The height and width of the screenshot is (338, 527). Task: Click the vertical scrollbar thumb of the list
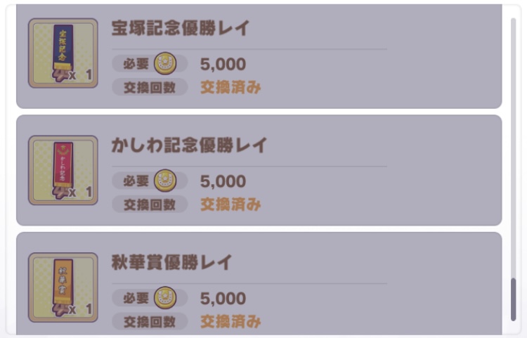514,299
